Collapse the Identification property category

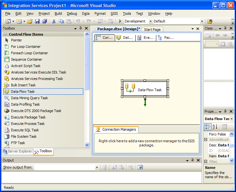coord(205,140)
